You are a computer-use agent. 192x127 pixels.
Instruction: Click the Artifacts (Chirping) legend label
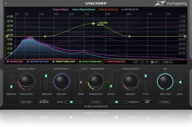(108, 9)
